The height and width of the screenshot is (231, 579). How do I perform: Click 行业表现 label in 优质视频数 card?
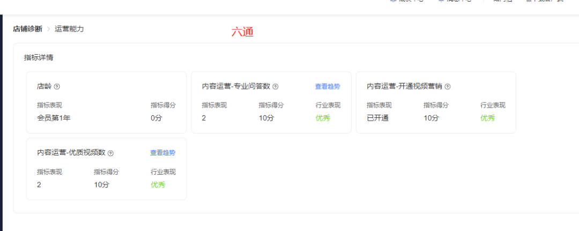coord(163,172)
